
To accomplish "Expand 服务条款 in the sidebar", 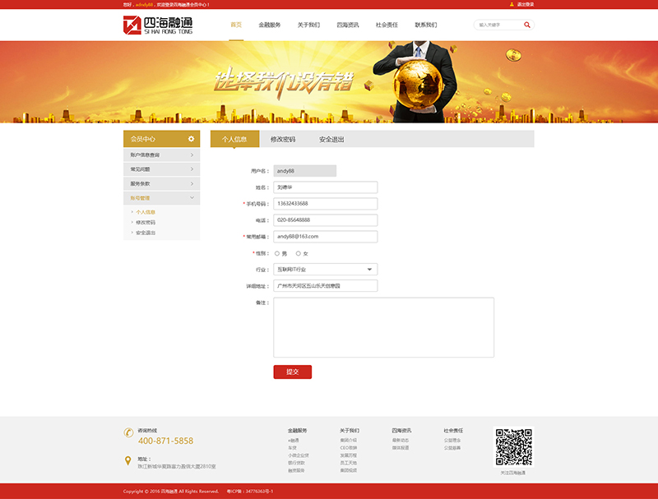I will (161, 183).
